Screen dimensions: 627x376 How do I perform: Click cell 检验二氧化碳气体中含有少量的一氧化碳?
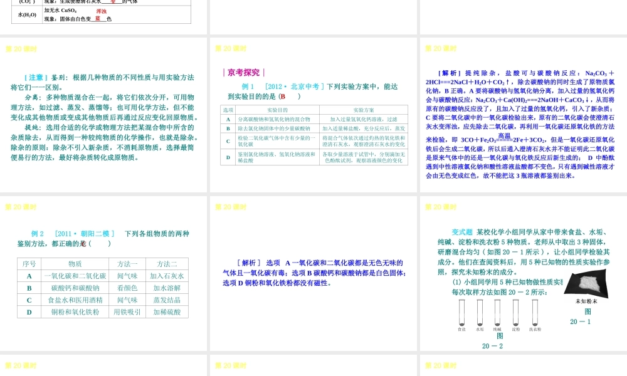point(277,141)
